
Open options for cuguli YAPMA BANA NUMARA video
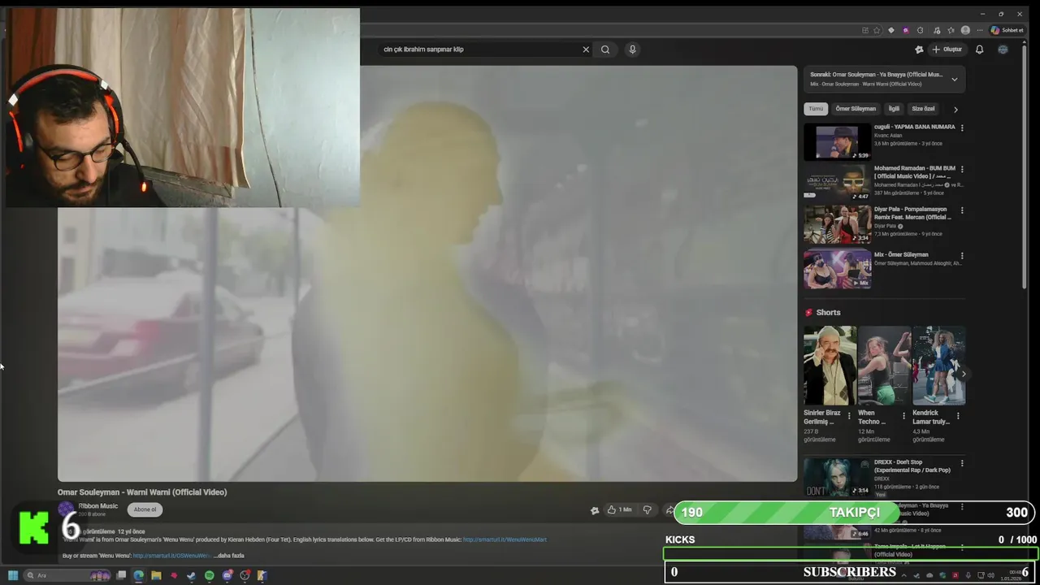coord(962,128)
